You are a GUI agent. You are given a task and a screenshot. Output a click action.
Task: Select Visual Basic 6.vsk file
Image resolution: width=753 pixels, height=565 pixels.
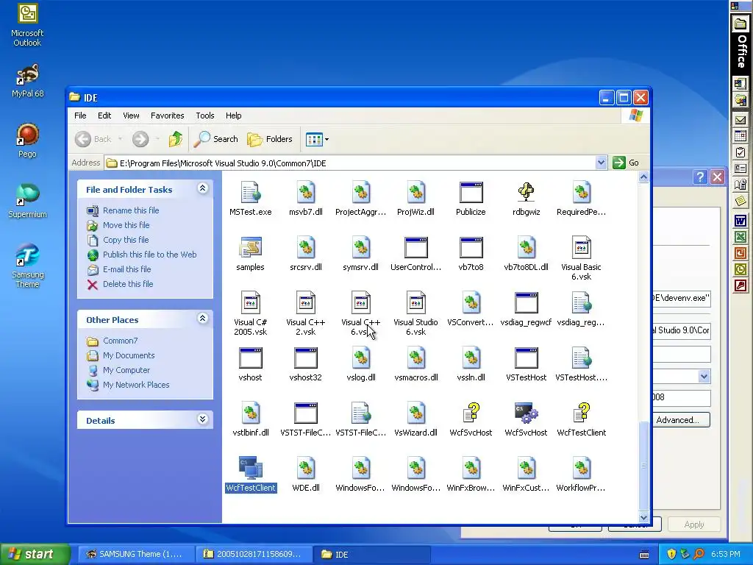(581, 248)
